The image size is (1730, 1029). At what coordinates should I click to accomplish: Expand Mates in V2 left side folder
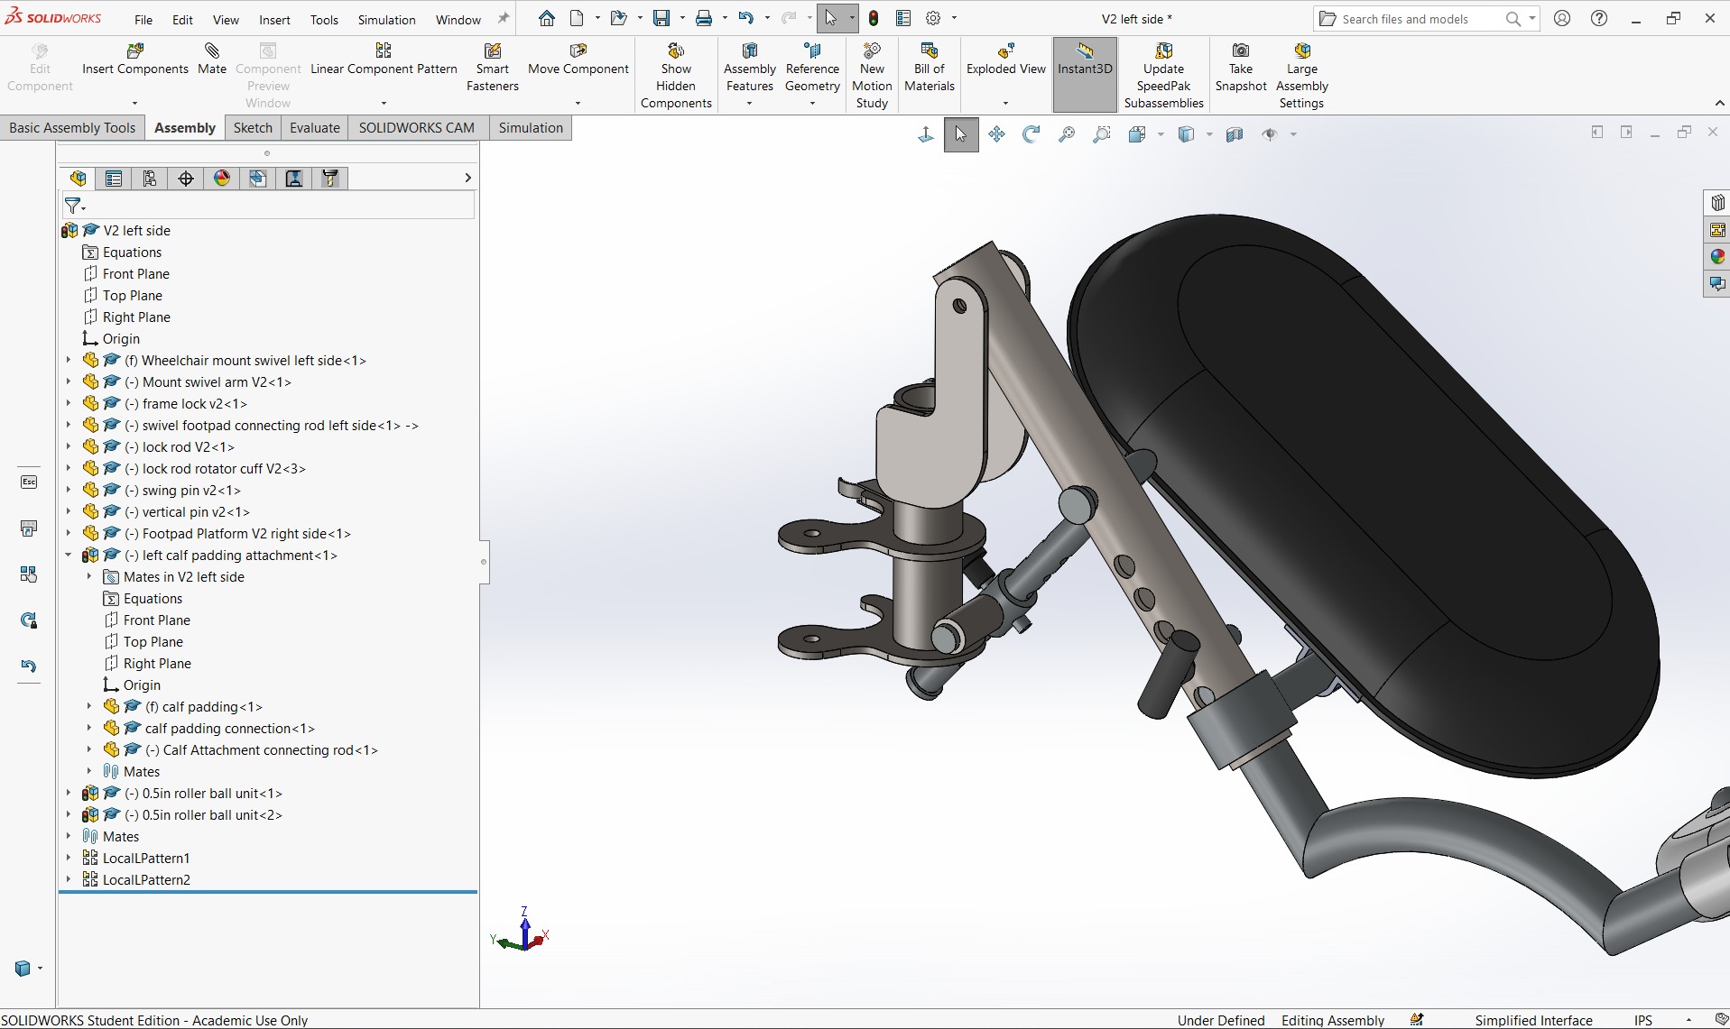pos(89,576)
